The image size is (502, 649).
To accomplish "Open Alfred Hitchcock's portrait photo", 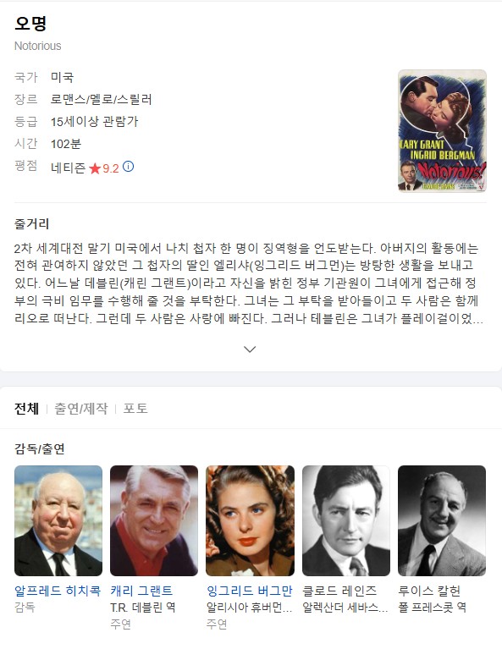I will coord(58,520).
